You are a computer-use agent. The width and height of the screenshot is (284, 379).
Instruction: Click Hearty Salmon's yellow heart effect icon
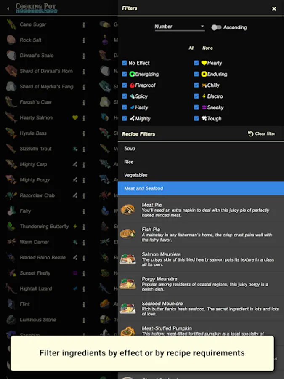coord(75,118)
